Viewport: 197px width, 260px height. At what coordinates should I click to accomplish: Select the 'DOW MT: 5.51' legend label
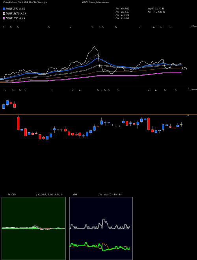(x=16, y=14)
